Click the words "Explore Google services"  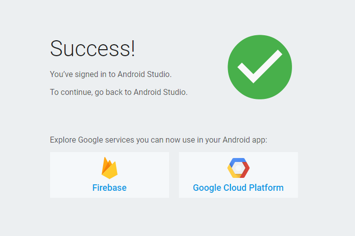pos(92,140)
